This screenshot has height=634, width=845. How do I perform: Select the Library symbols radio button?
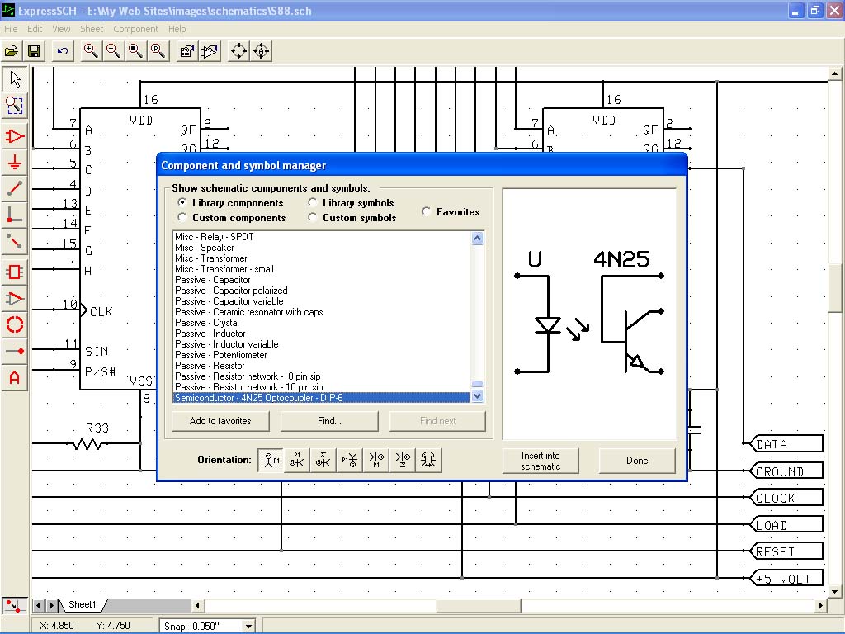313,203
